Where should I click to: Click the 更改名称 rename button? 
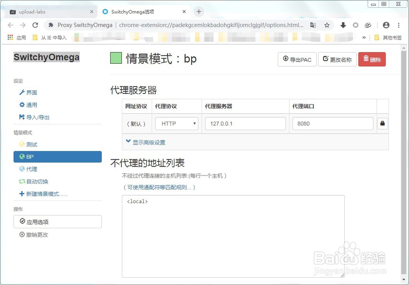click(x=337, y=59)
